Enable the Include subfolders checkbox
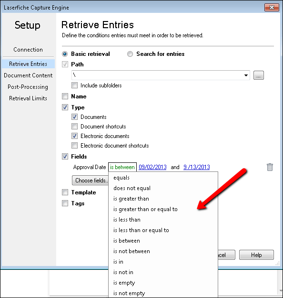The width and height of the screenshot is (283, 298). pos(74,85)
